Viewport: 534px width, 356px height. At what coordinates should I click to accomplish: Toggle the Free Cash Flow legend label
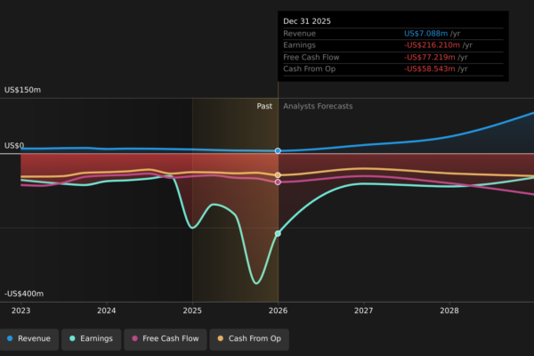tap(168, 339)
